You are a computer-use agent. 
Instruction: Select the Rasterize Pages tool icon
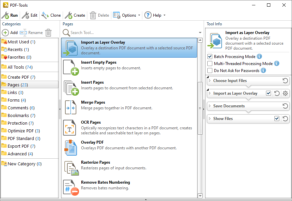pyautogui.click(x=72, y=168)
